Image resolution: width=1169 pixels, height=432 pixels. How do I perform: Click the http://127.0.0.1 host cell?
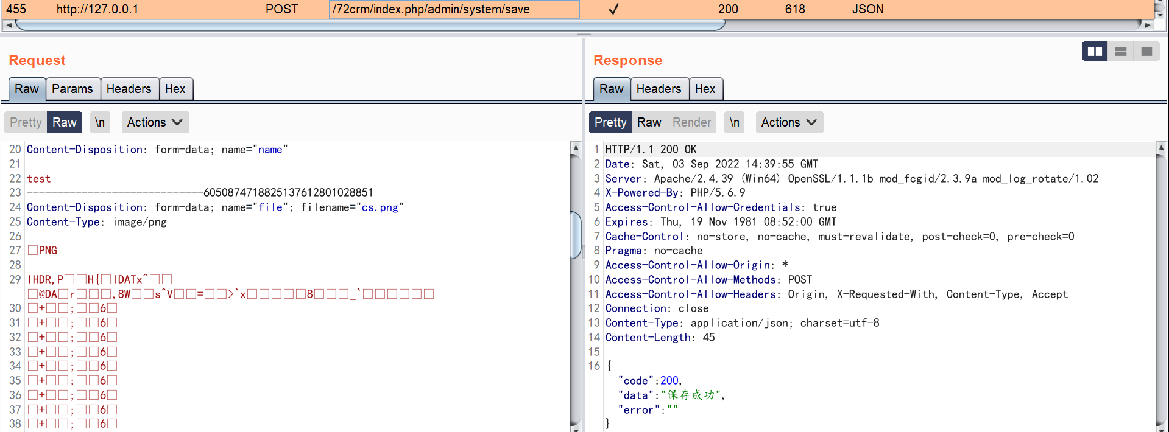click(x=97, y=9)
